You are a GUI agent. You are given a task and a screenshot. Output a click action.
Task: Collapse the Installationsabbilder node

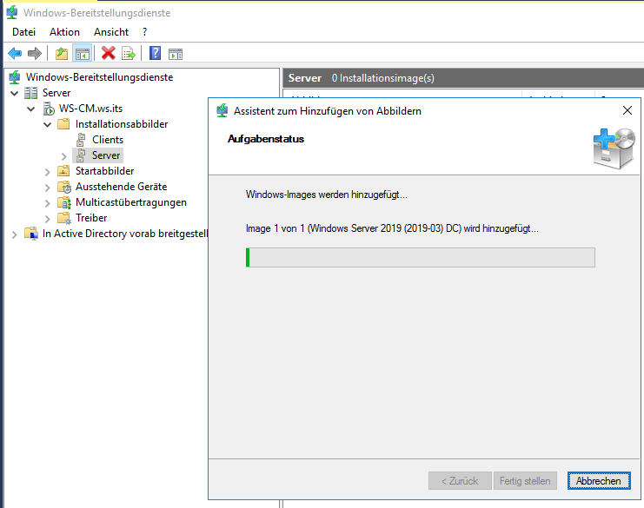click(x=47, y=125)
